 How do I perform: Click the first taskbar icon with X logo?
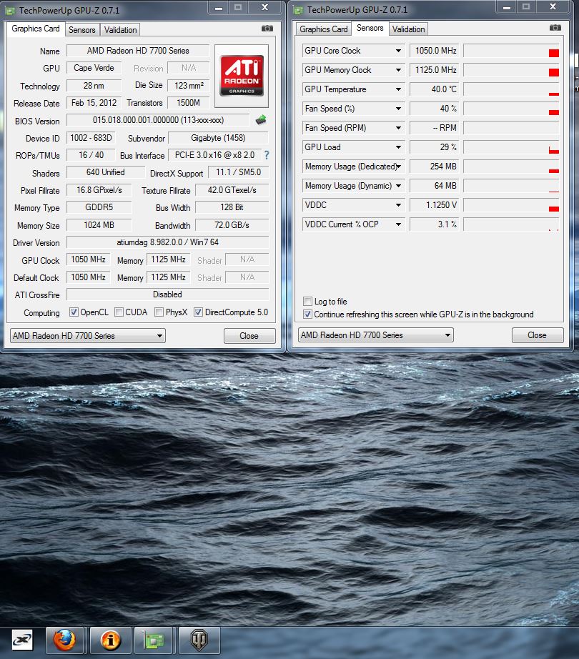(22, 640)
